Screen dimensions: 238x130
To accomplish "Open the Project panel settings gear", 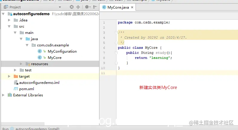I will (87, 7).
